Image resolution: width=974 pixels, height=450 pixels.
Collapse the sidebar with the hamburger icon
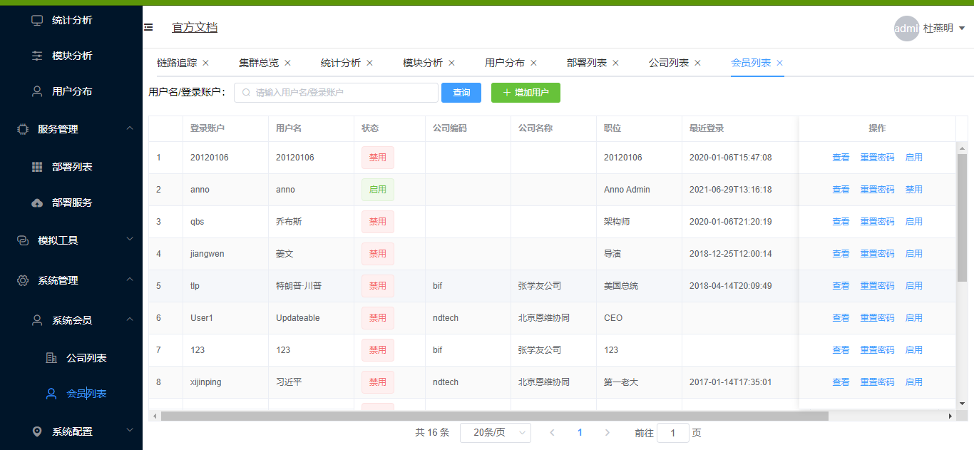click(149, 26)
